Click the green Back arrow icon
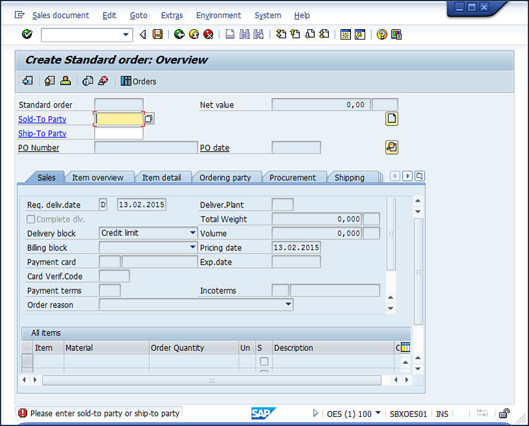 coord(179,34)
